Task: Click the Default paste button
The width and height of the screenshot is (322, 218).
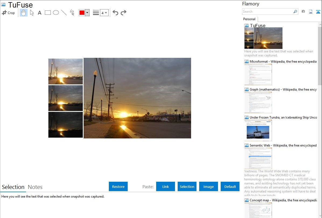Action: pos(230,187)
